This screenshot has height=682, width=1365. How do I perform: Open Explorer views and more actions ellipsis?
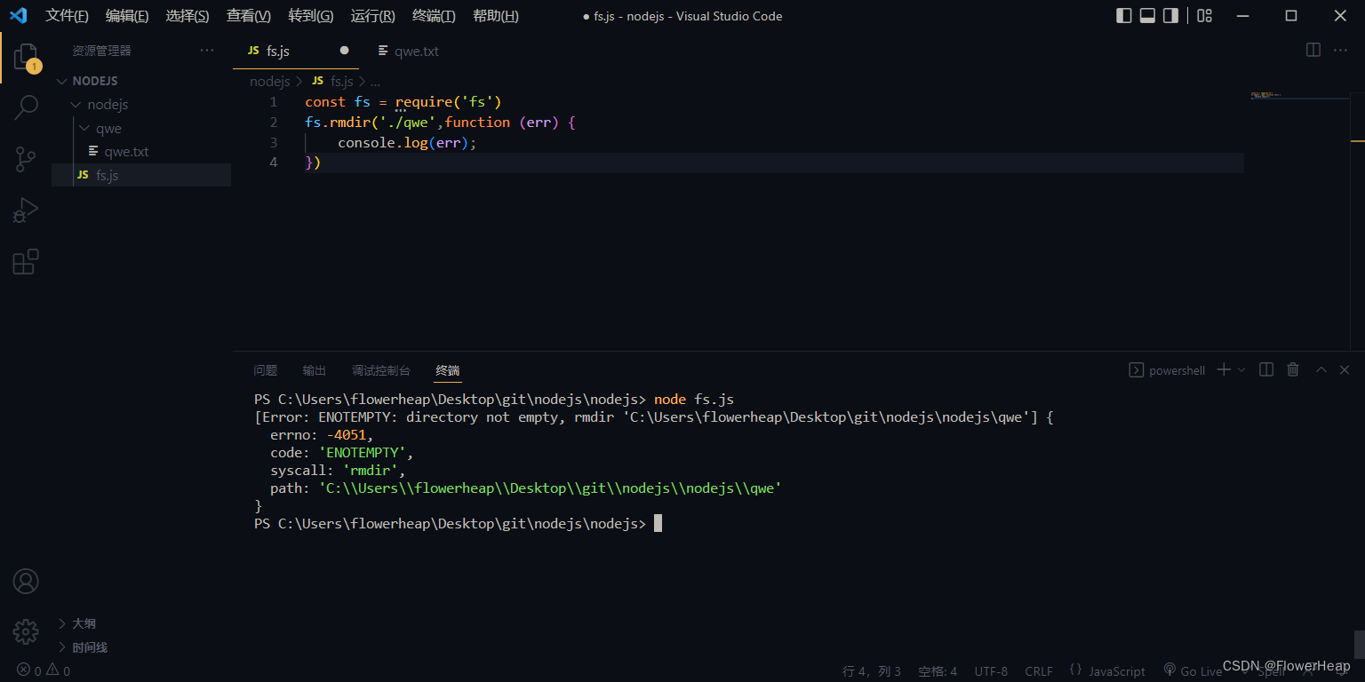tap(207, 51)
